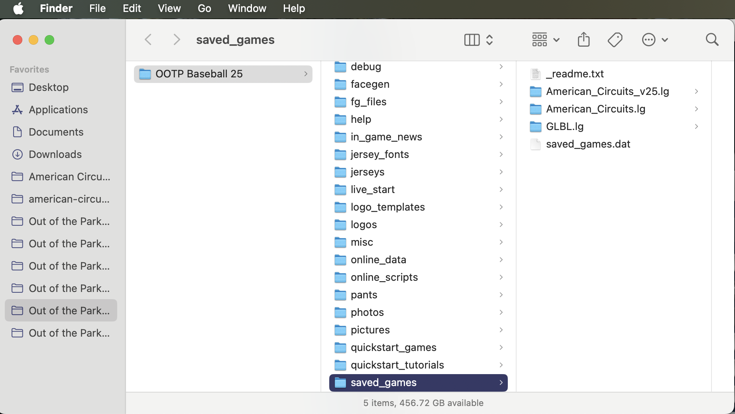Go back with the left arrow button
The height and width of the screenshot is (414, 735).
(148, 40)
